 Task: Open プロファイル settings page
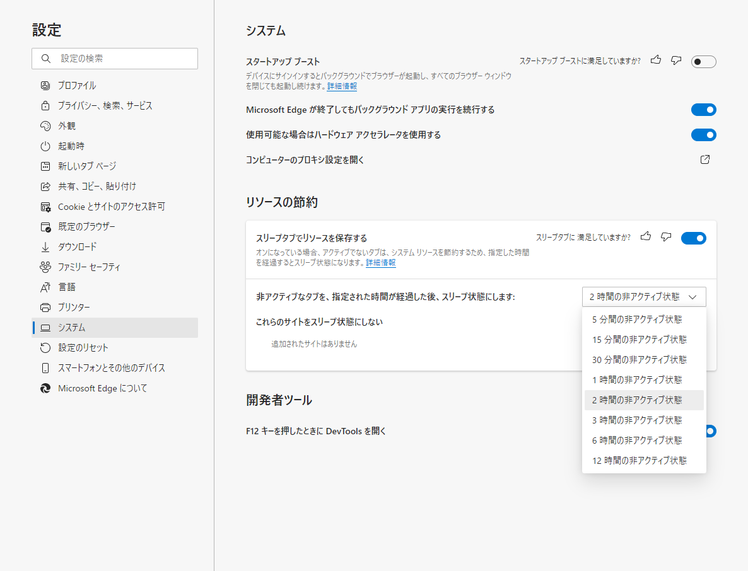click(x=115, y=86)
